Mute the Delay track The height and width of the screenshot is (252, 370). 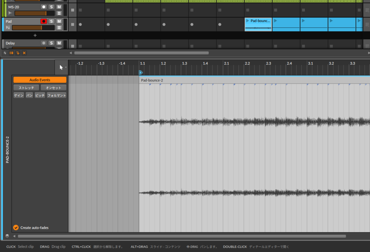coord(59,43)
